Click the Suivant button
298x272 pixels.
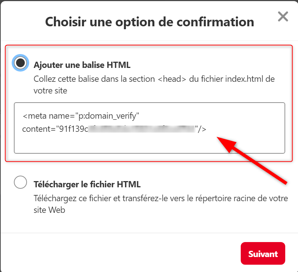point(263,253)
